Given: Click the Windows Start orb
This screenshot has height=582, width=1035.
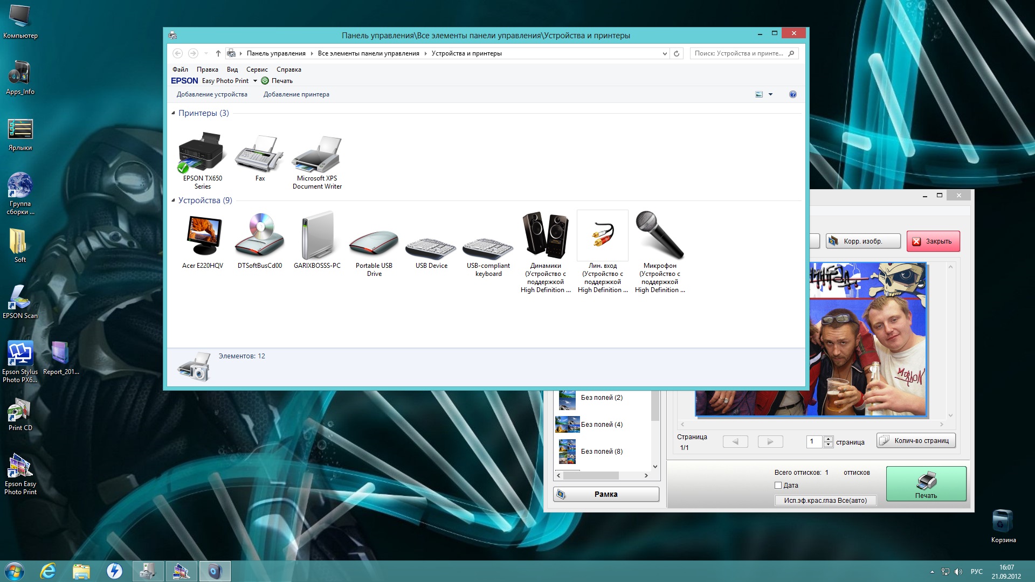Looking at the screenshot, I should pos(15,571).
